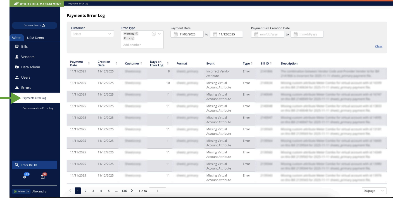402x198 pixels.
Task: Click the Enter Bill ID search field
Action: coord(34,165)
